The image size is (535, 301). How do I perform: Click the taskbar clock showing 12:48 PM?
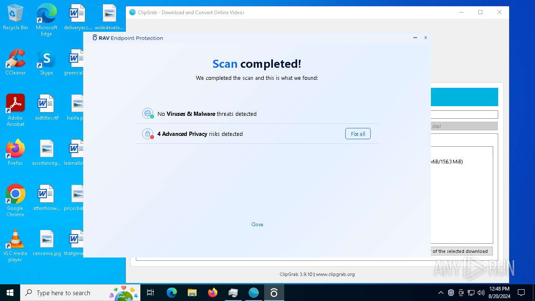click(x=499, y=293)
